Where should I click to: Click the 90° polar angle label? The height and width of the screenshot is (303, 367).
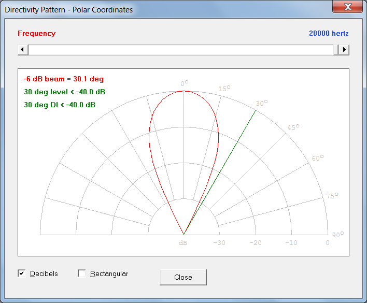coord(338,235)
